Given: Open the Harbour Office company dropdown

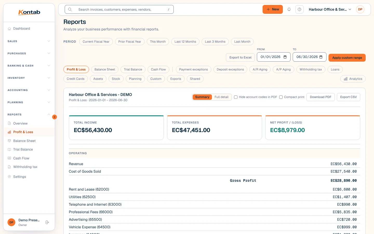Looking at the screenshot, I should [330, 9].
